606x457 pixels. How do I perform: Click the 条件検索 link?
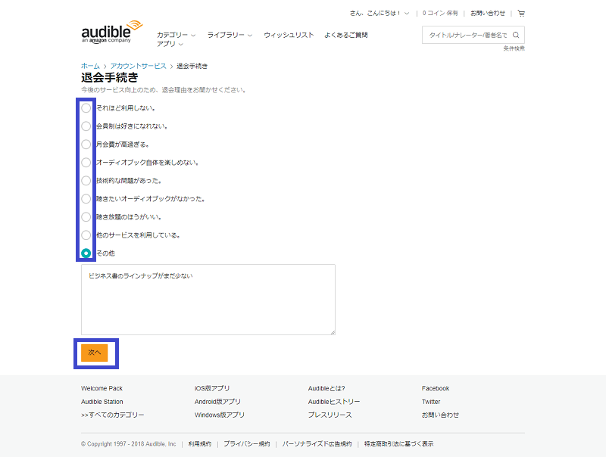click(x=514, y=48)
